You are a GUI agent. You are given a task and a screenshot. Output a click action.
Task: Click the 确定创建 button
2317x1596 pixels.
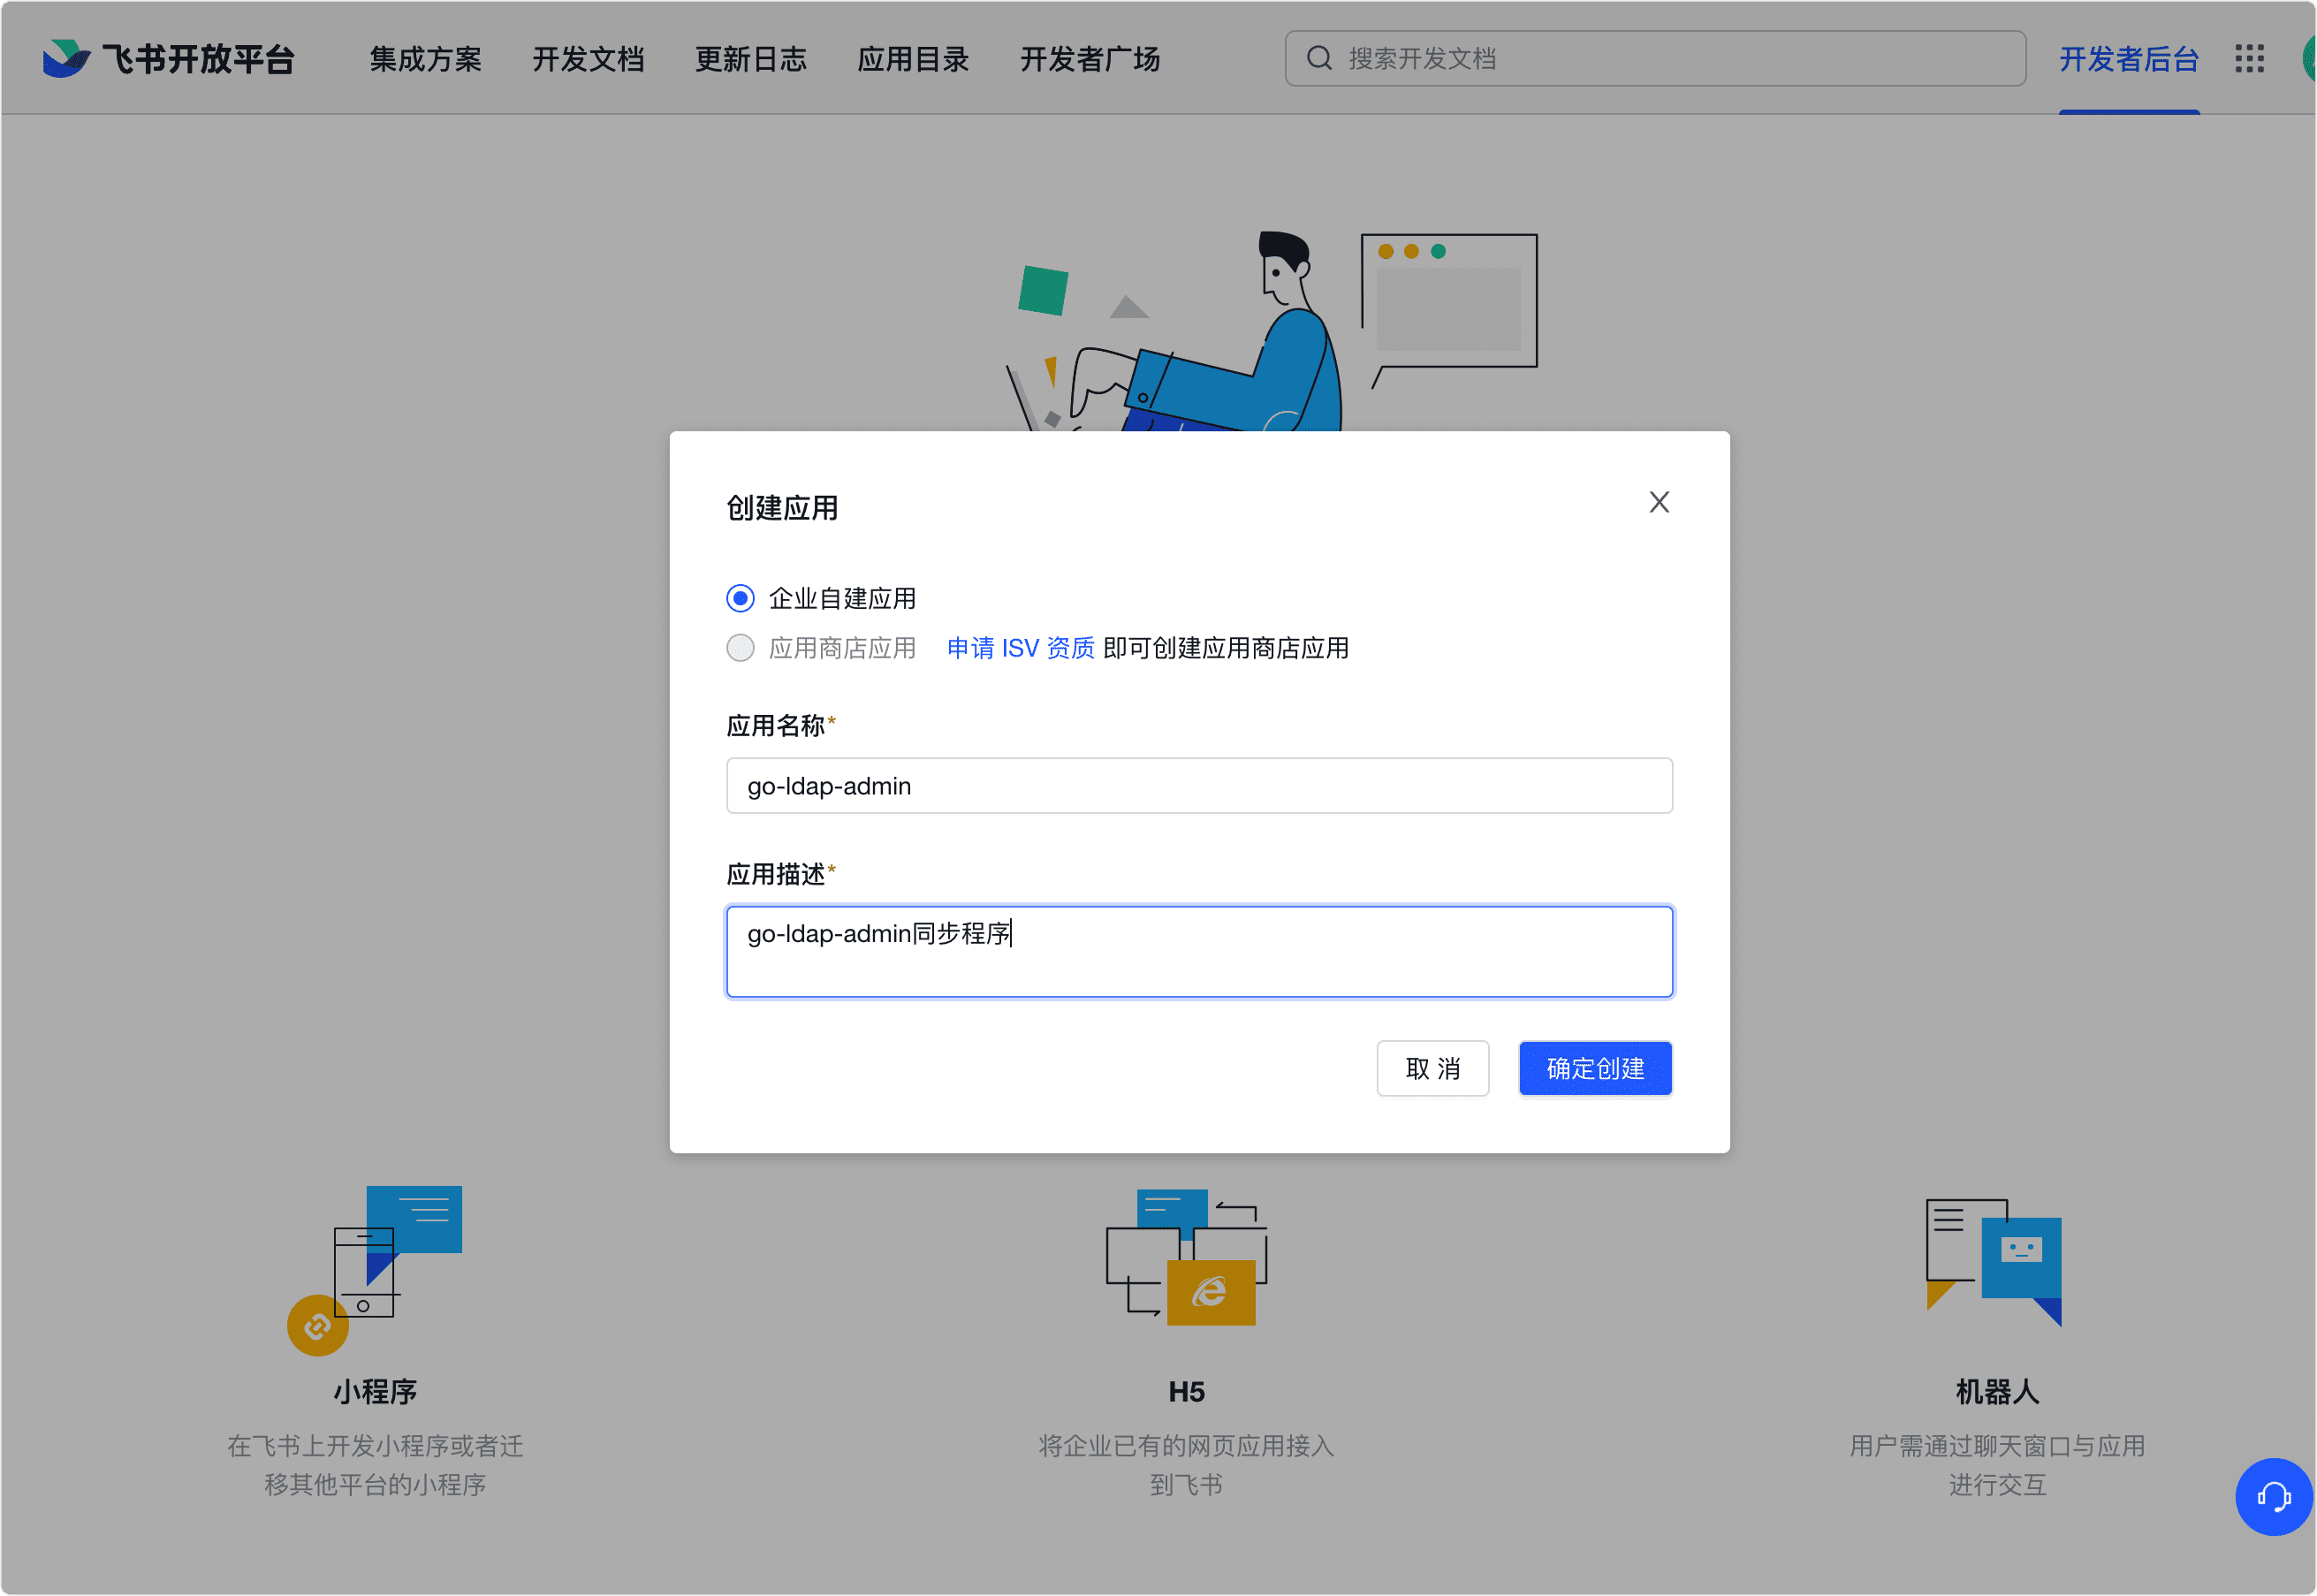coord(1595,1069)
